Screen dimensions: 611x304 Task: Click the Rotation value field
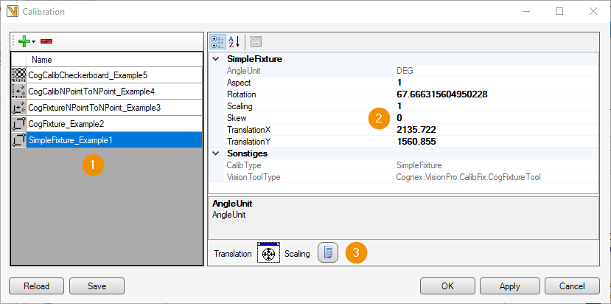tap(496, 94)
